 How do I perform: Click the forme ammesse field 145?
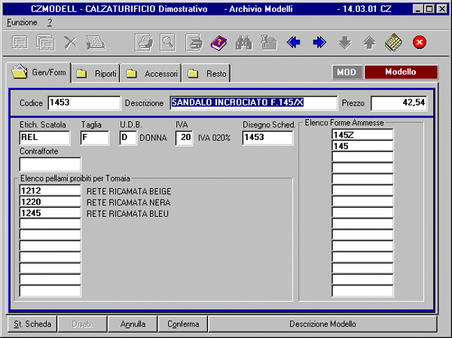(x=362, y=146)
